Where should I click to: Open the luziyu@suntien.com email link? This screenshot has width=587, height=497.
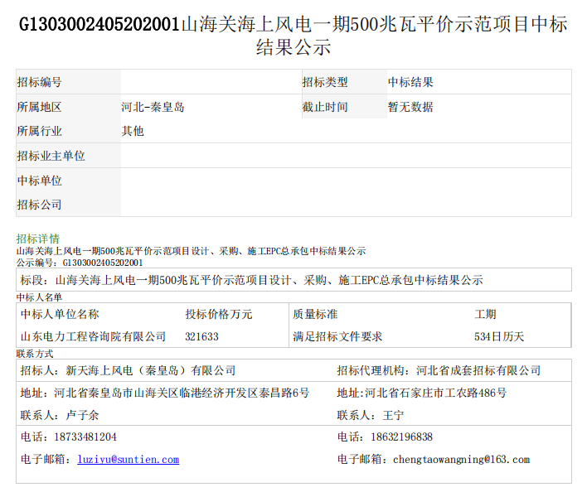(x=128, y=459)
